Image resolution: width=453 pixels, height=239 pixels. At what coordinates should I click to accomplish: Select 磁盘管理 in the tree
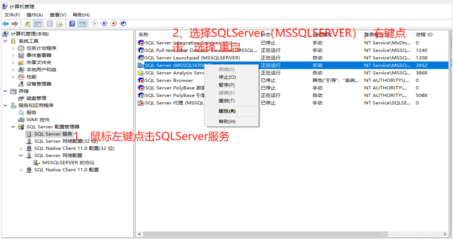click(x=36, y=98)
